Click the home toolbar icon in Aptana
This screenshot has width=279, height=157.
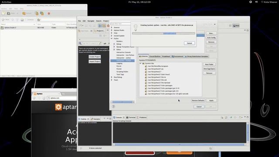pyautogui.click(x=108, y=26)
